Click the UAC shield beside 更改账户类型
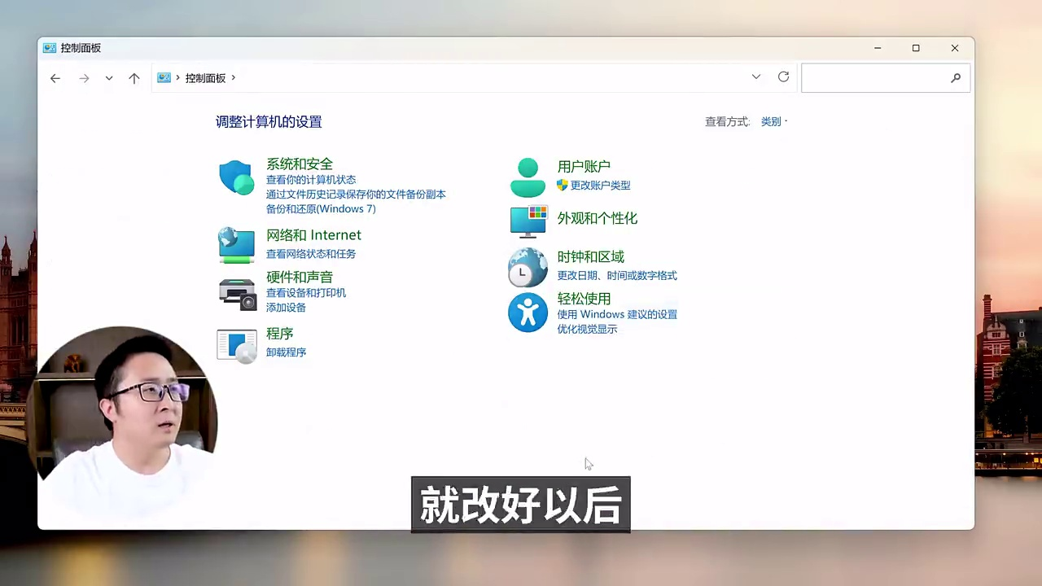The image size is (1042, 586). point(562,185)
